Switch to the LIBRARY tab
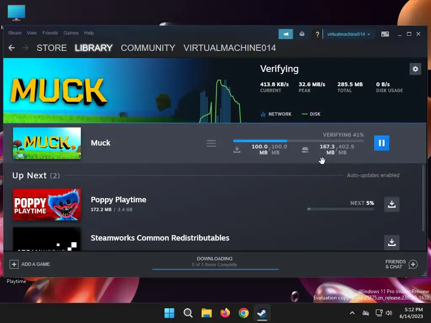Image resolution: width=431 pixels, height=323 pixels. click(94, 48)
